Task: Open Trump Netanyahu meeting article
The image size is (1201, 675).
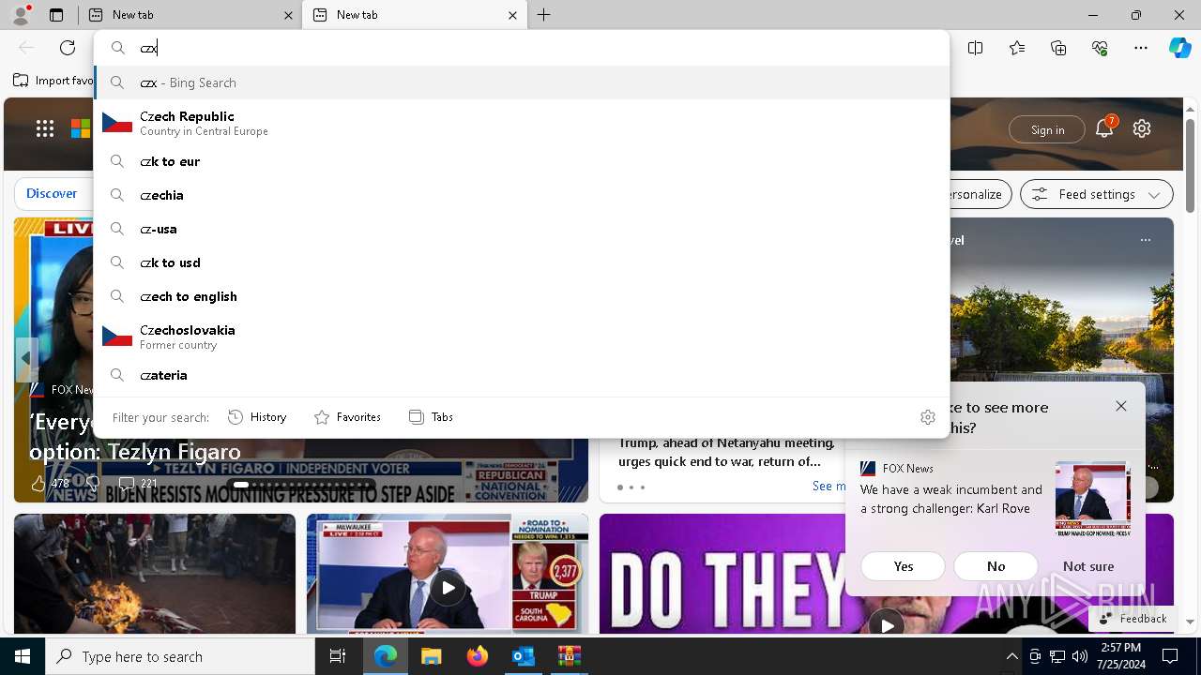Action: pyautogui.click(x=727, y=452)
